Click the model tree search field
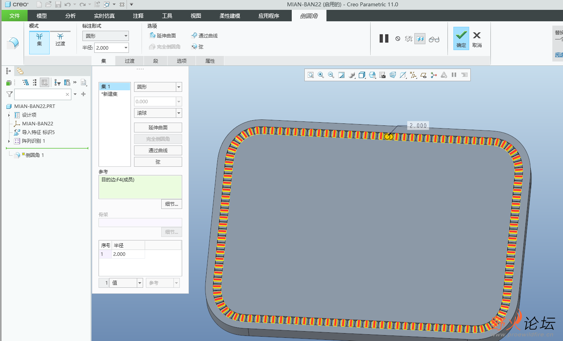 43,94
